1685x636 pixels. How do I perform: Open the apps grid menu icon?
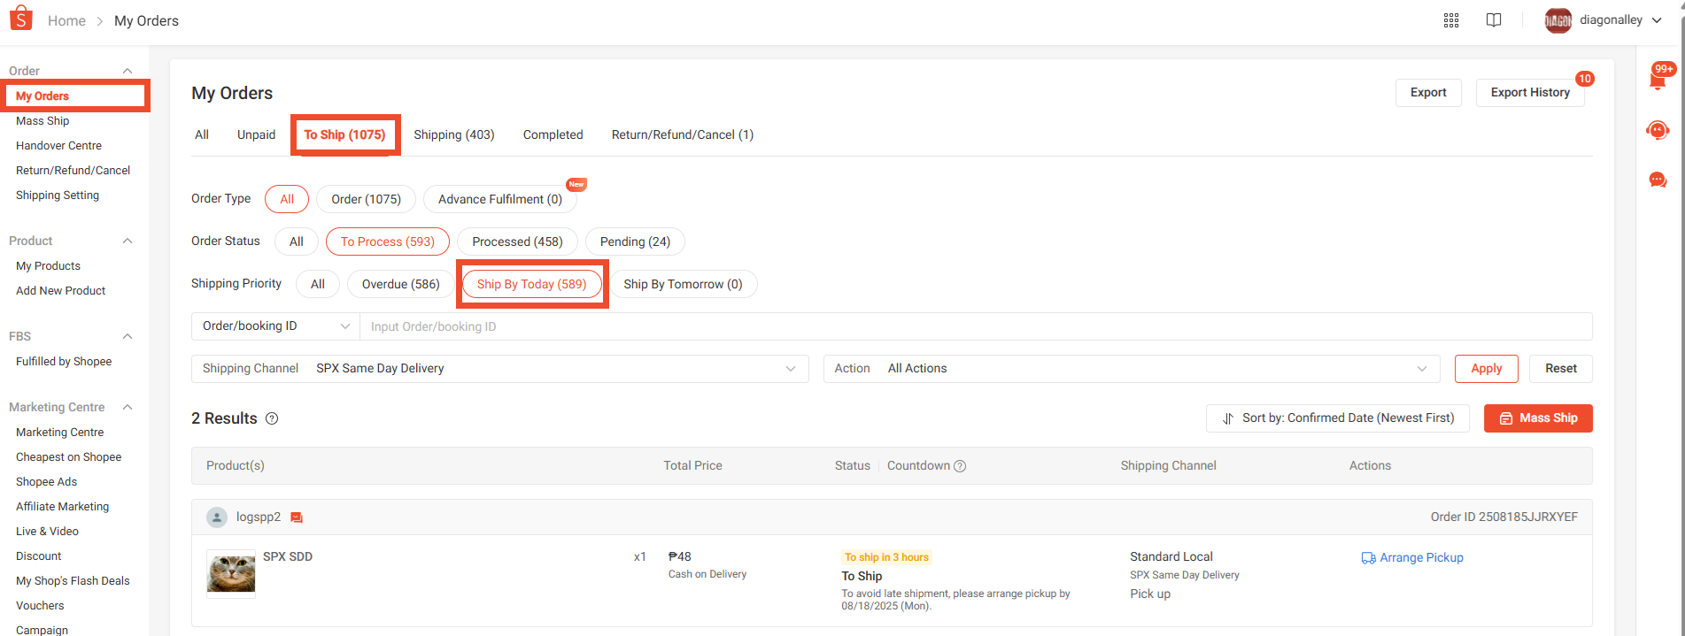click(1450, 20)
